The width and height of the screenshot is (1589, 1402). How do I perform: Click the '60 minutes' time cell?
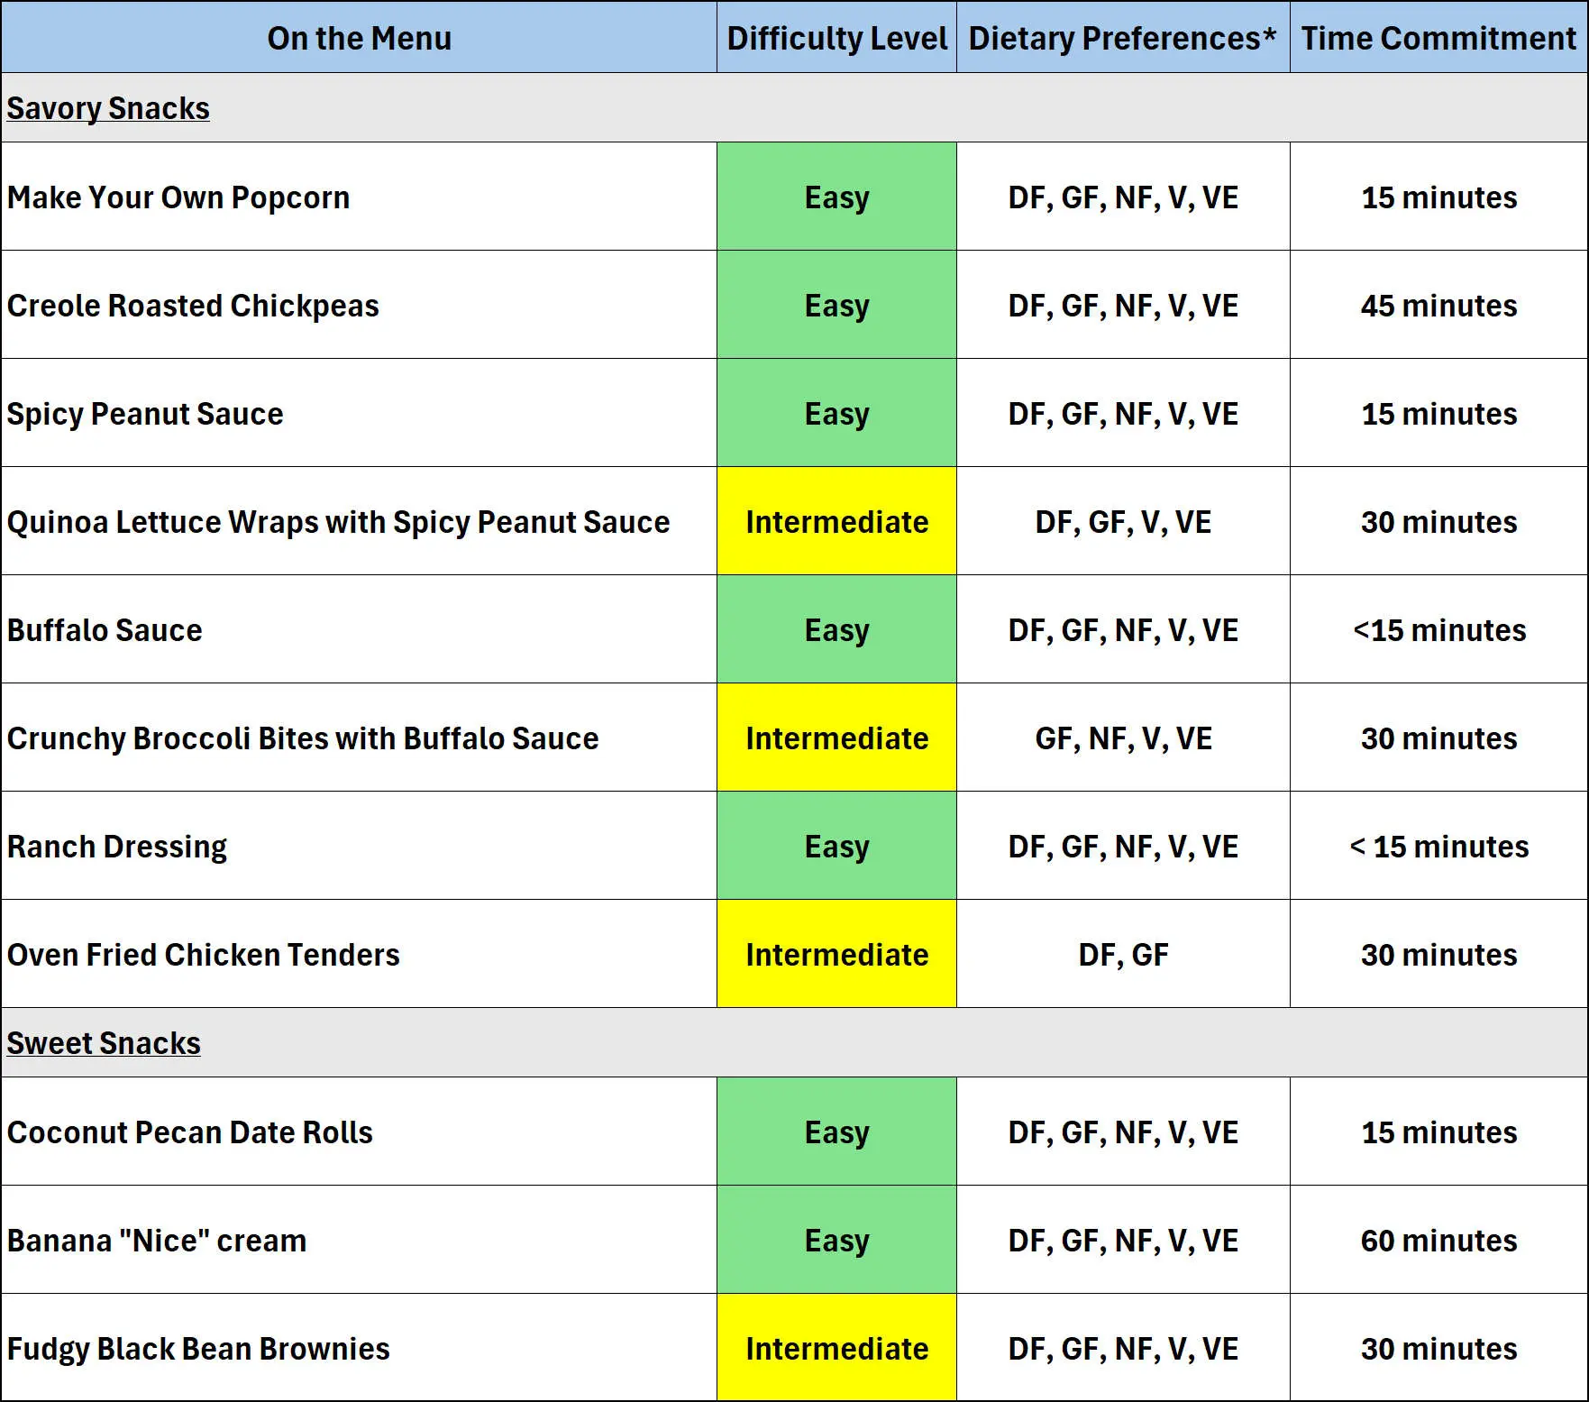pyautogui.click(x=1438, y=1240)
